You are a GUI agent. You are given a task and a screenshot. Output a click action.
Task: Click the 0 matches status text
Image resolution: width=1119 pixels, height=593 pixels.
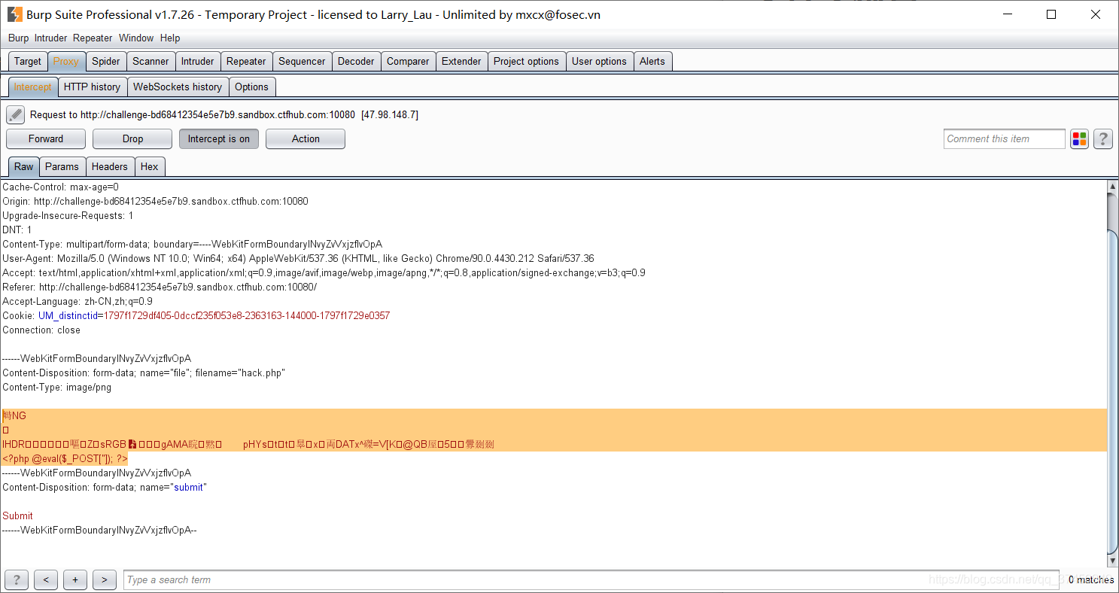[x=1091, y=579]
